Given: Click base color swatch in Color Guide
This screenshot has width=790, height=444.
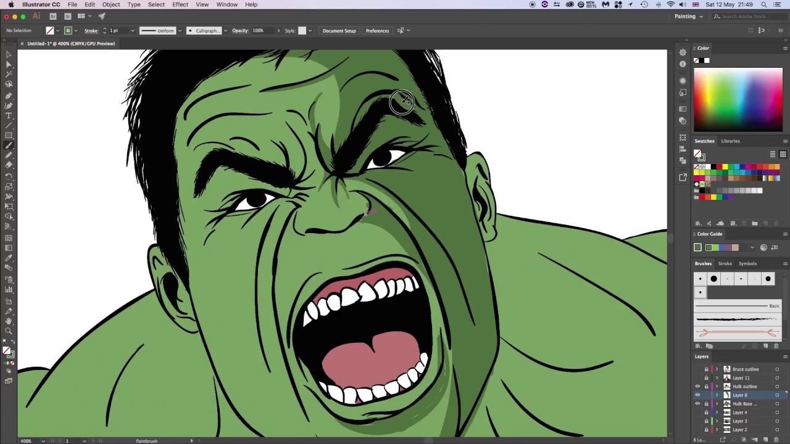Looking at the screenshot, I should point(698,248).
